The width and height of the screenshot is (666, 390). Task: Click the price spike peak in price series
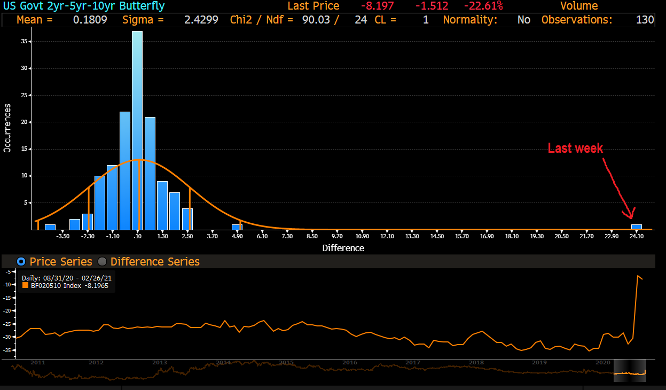pyautogui.click(x=637, y=276)
